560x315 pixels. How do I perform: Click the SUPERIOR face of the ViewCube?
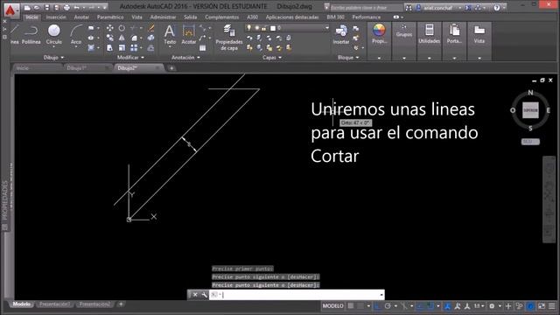[x=530, y=110]
